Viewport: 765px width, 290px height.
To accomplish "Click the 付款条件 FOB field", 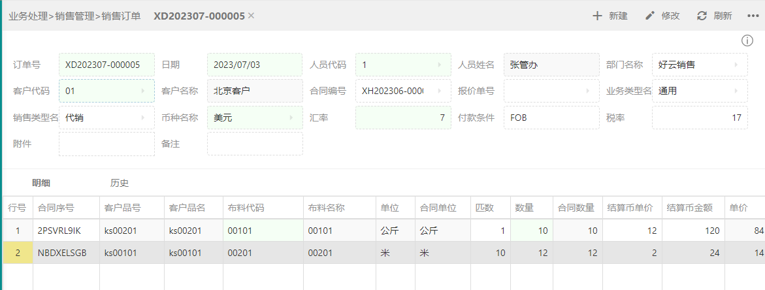I will (x=552, y=118).
